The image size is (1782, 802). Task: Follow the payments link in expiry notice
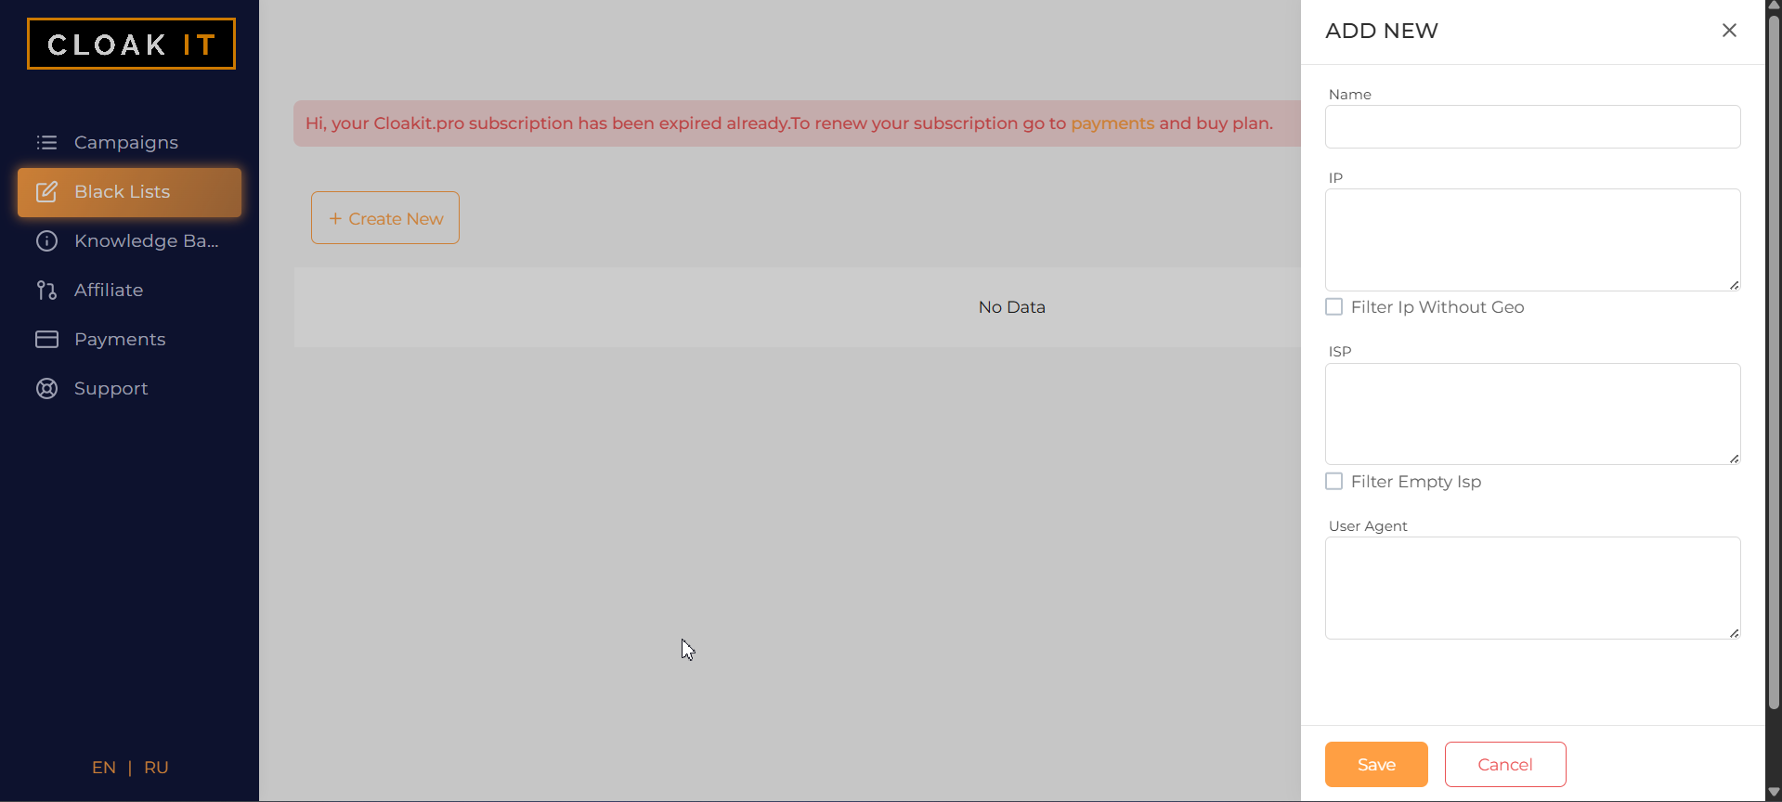1112,123
